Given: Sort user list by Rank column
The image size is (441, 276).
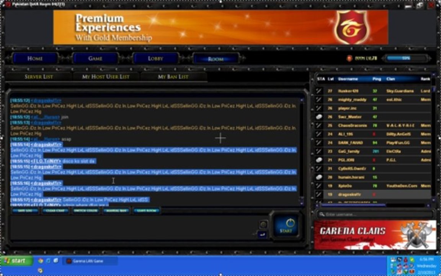Looking at the screenshot, I should coord(426,79).
